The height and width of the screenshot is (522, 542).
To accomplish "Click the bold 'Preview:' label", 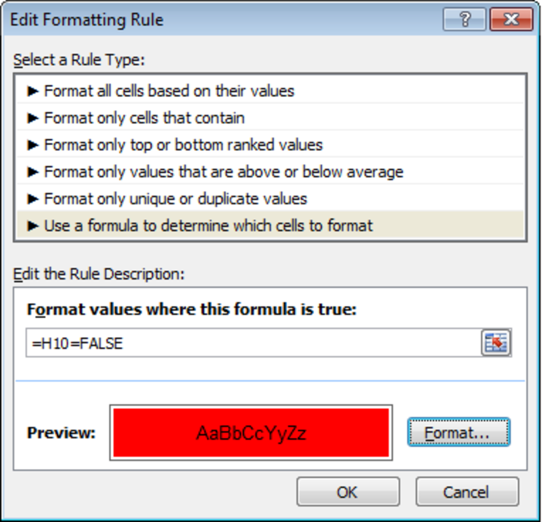I will pos(61,433).
